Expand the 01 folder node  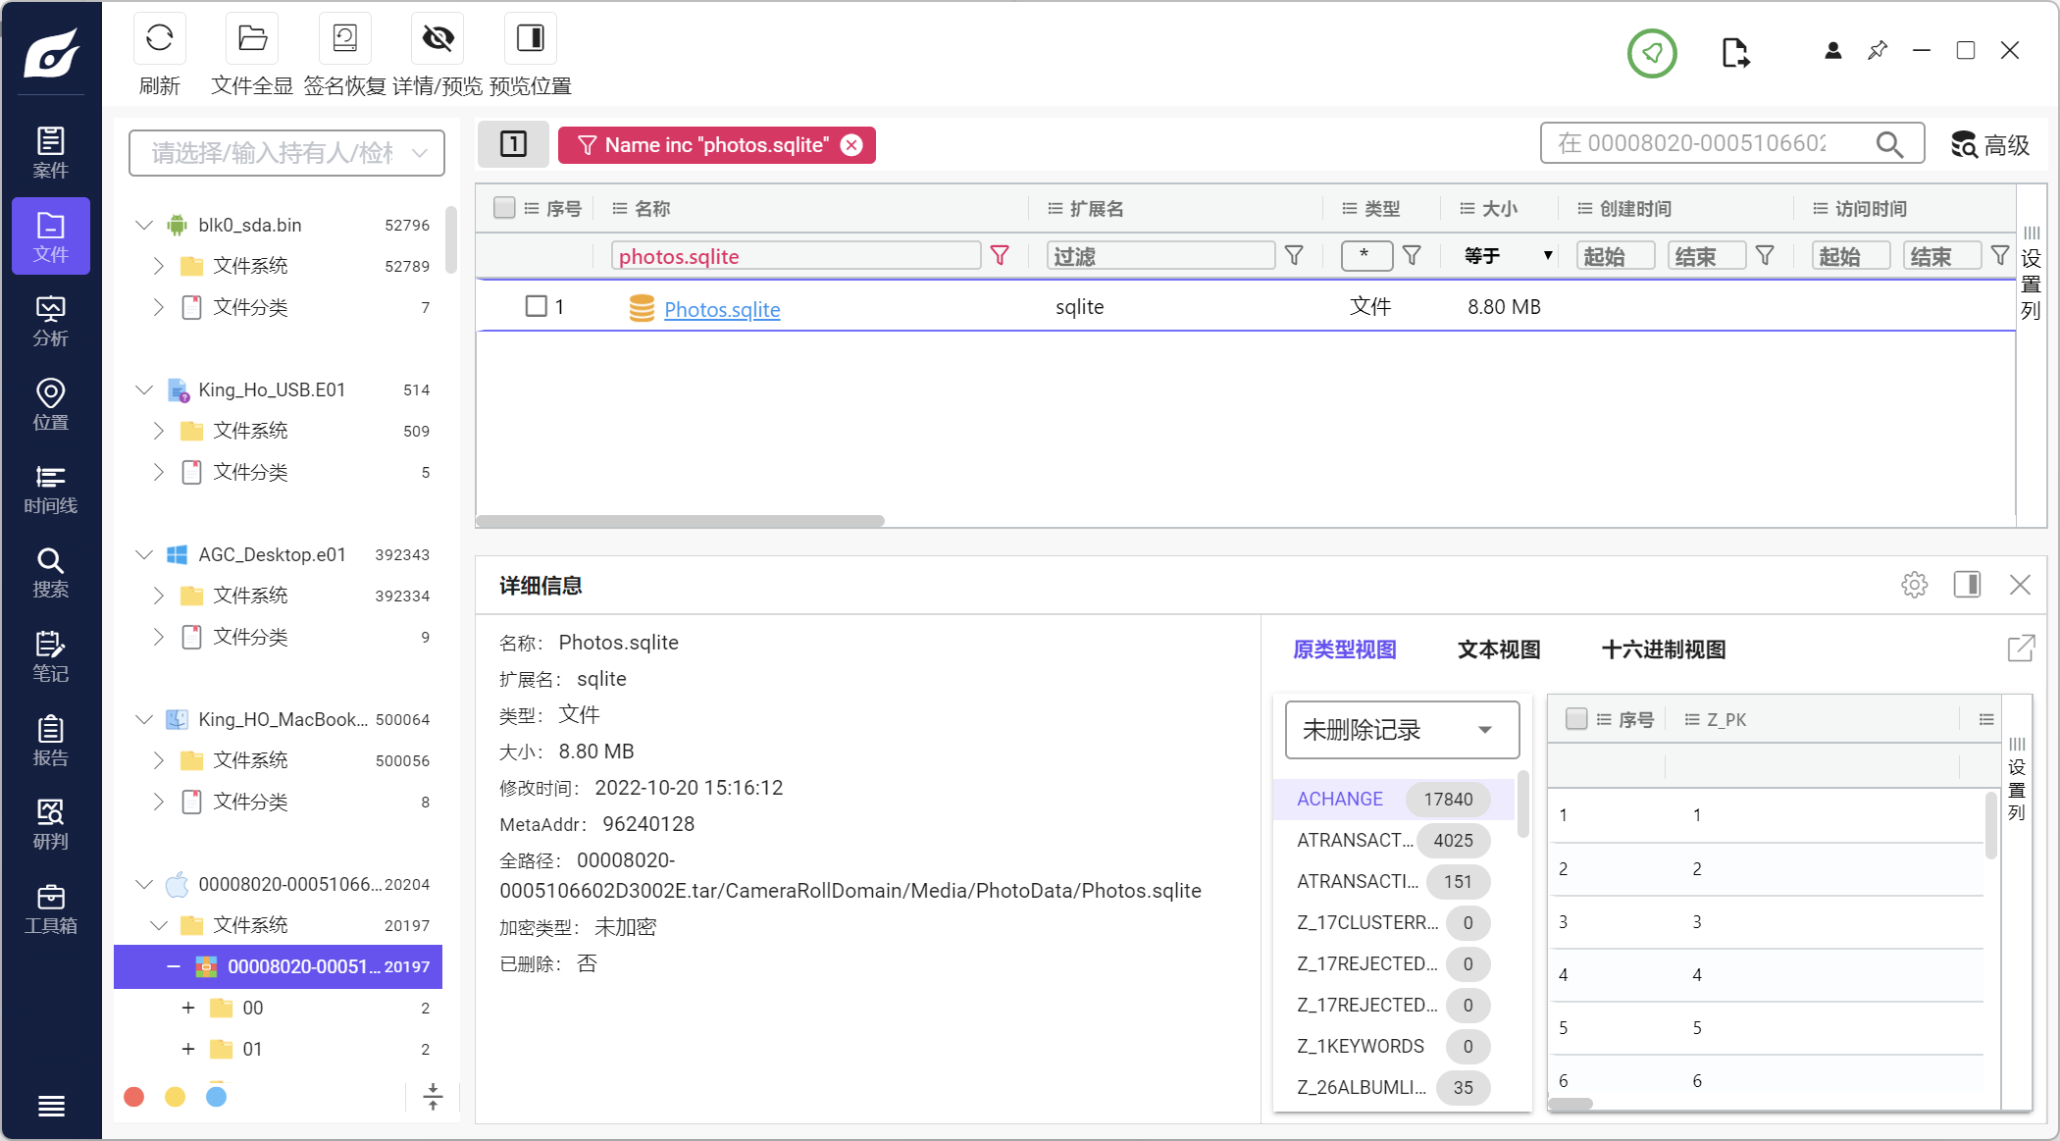[188, 1049]
